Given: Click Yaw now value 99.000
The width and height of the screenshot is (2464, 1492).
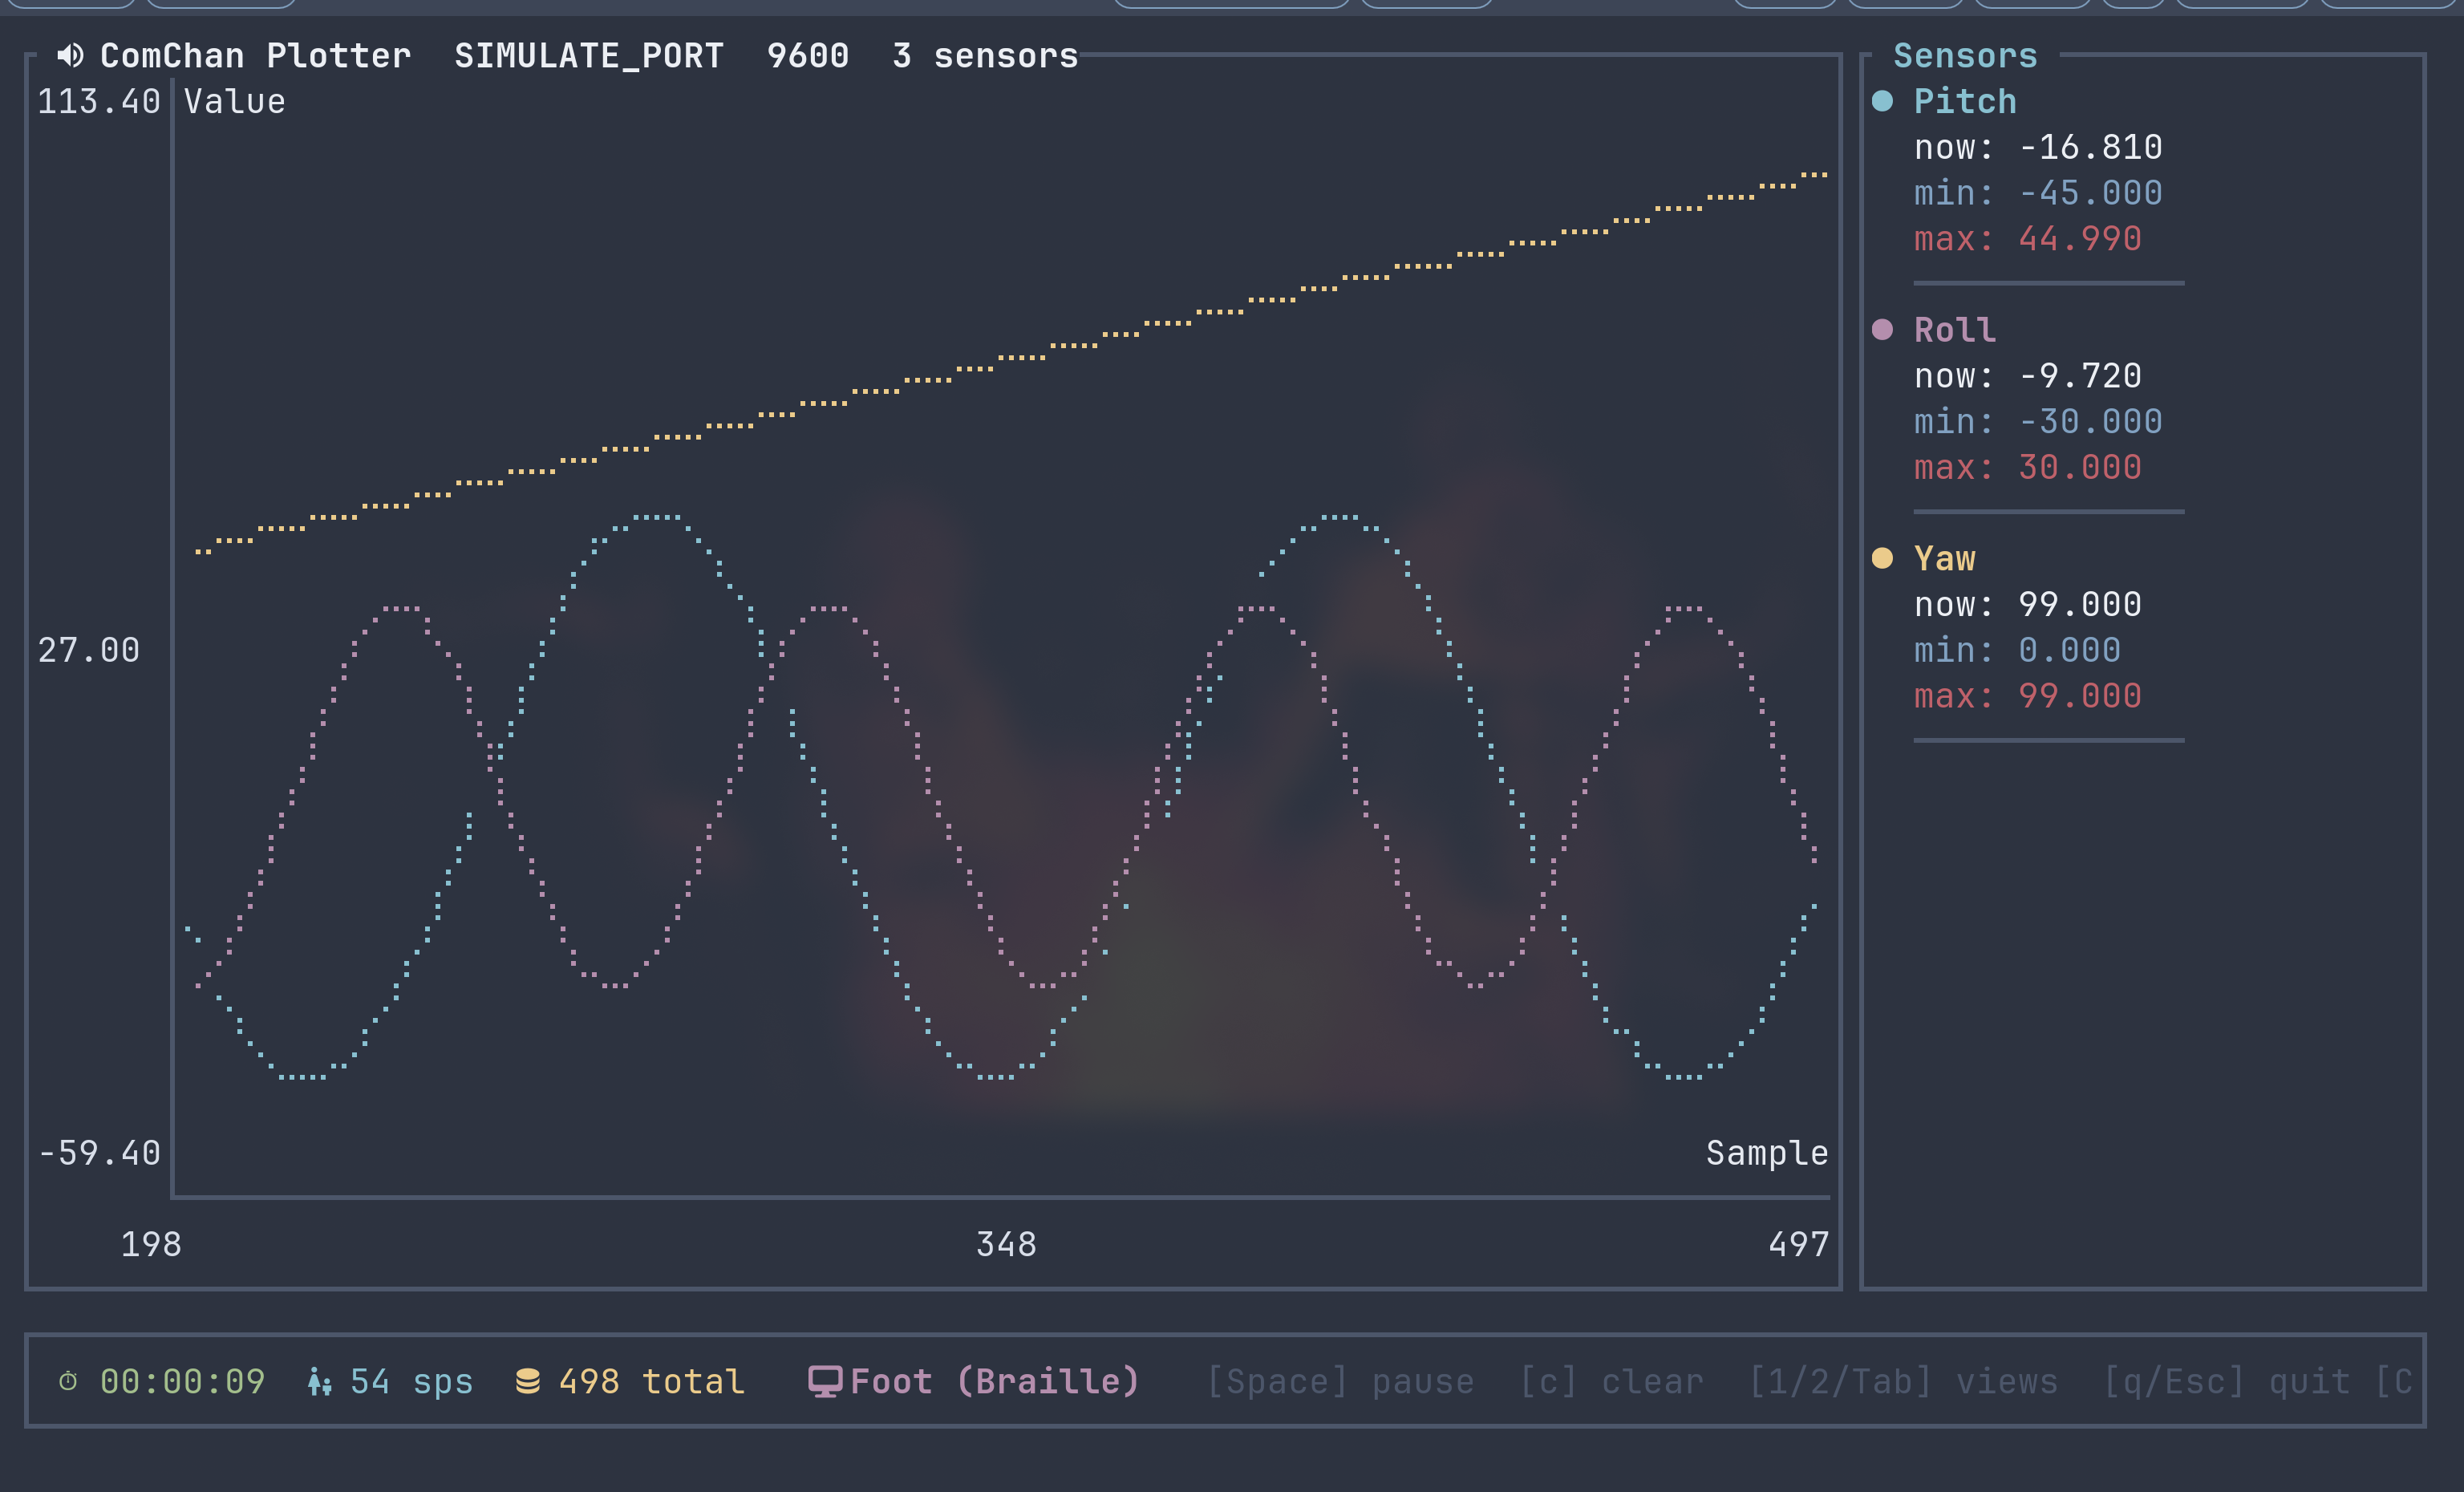Looking at the screenshot, I should (2080, 604).
